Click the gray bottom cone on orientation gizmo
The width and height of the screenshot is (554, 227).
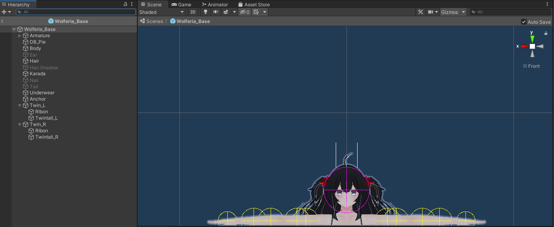click(x=532, y=53)
